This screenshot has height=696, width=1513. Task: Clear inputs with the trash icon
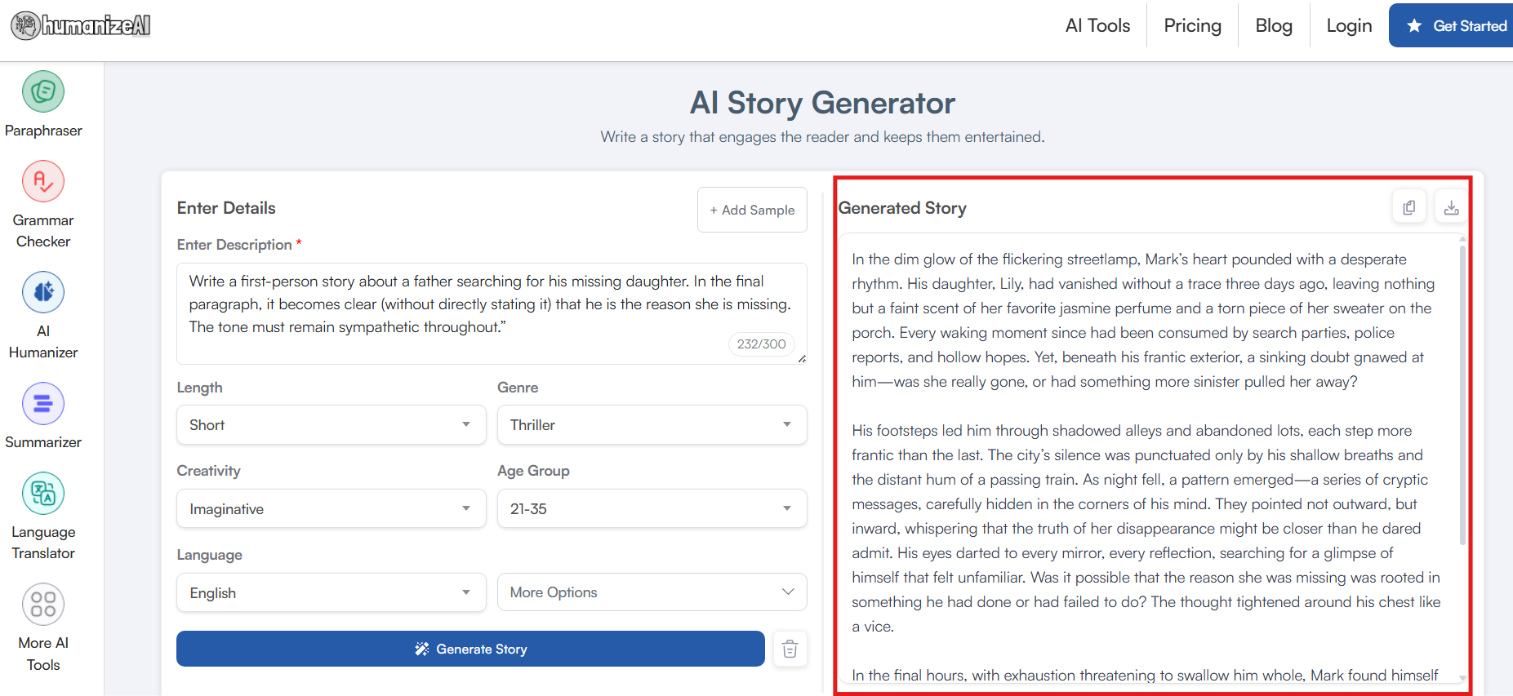(790, 649)
